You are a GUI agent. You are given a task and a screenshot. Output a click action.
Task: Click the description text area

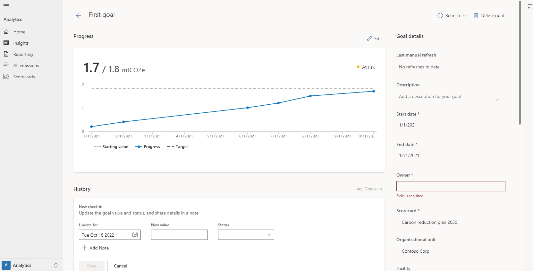tap(448, 97)
